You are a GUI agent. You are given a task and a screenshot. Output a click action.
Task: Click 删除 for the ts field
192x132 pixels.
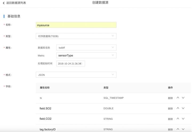click(x=170, y=98)
